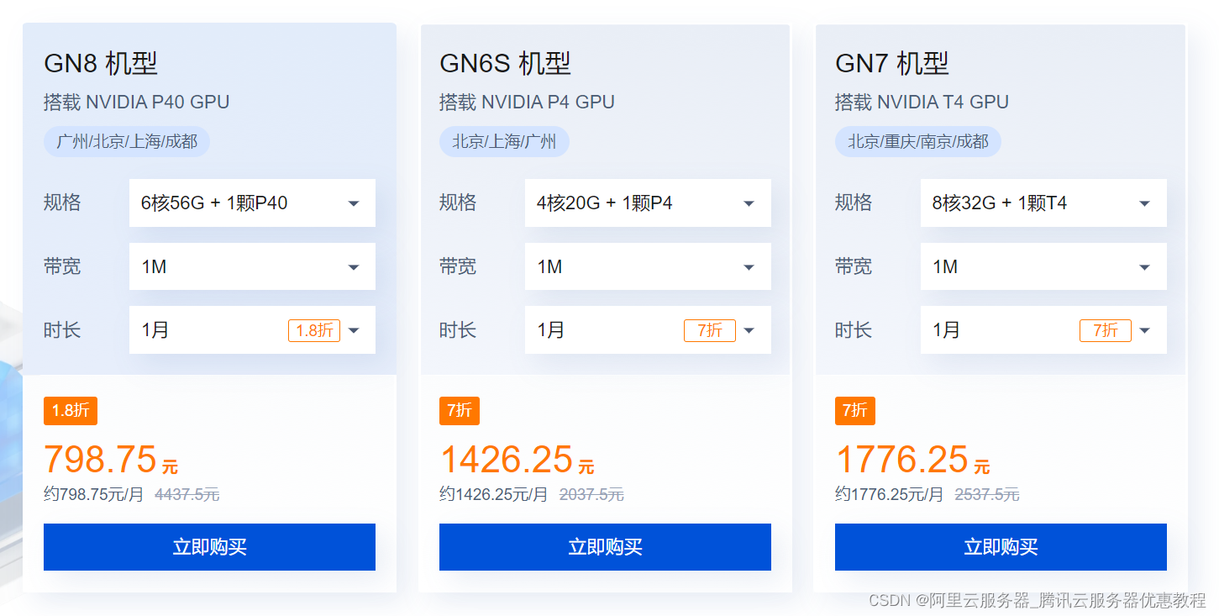Screen dimensions: 1219x616
Task: Click the 北京/重庆/南京/成都 region tag
Action: point(918,141)
